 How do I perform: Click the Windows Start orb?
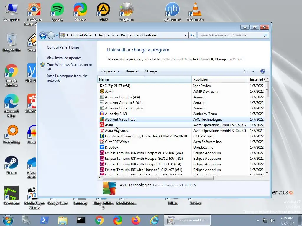tap(8, 220)
